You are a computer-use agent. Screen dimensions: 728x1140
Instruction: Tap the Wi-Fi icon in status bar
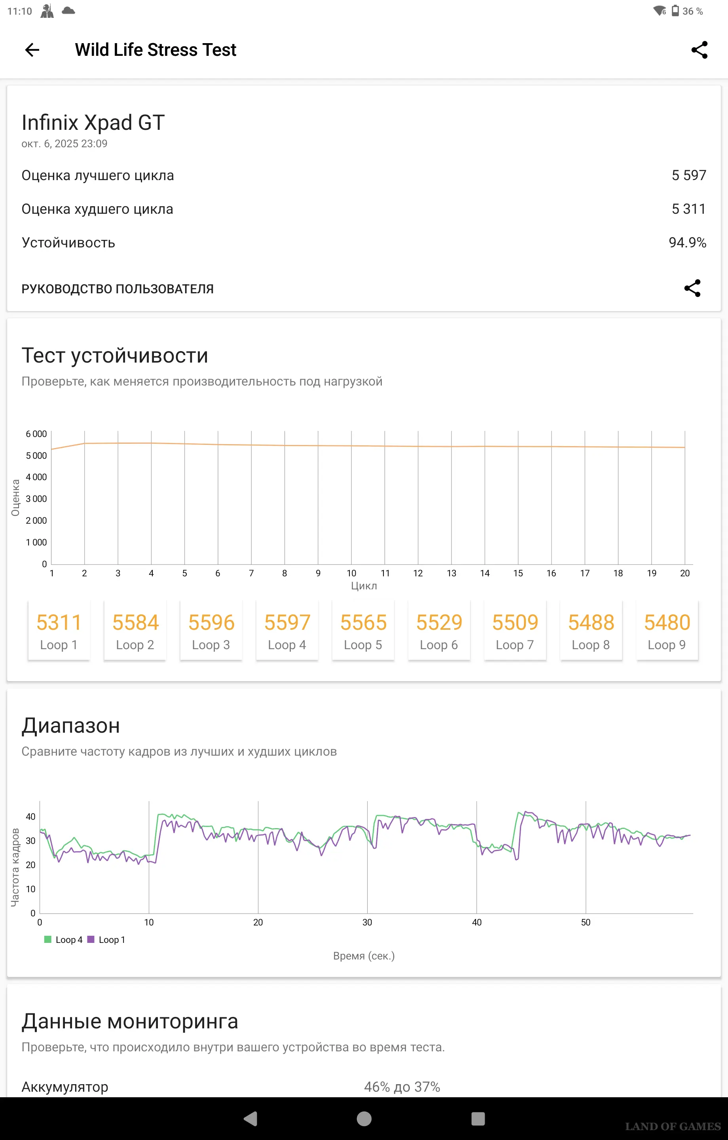click(x=659, y=11)
